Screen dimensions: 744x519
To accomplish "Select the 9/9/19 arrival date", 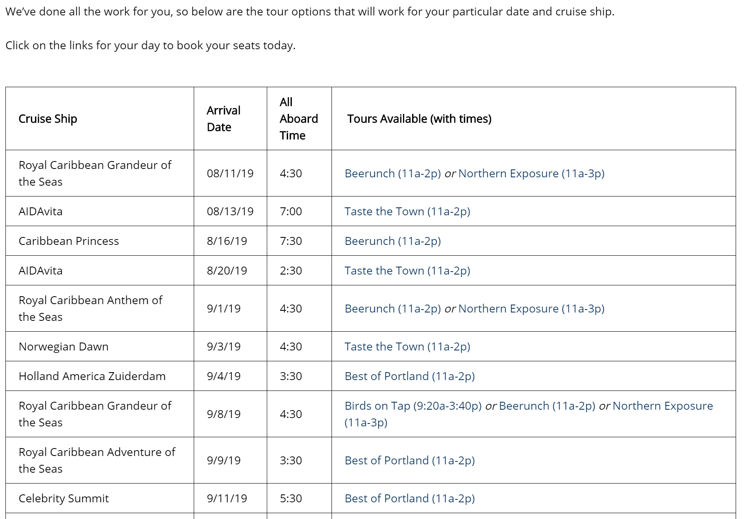I will click(223, 460).
